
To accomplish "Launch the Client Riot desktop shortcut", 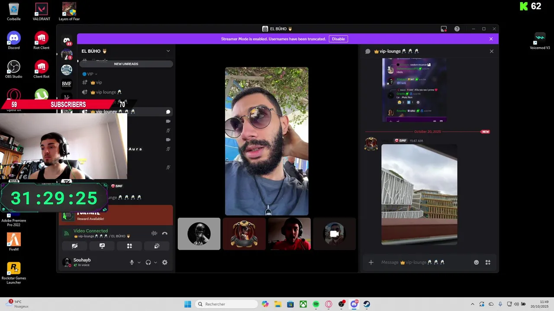I will (42, 69).
